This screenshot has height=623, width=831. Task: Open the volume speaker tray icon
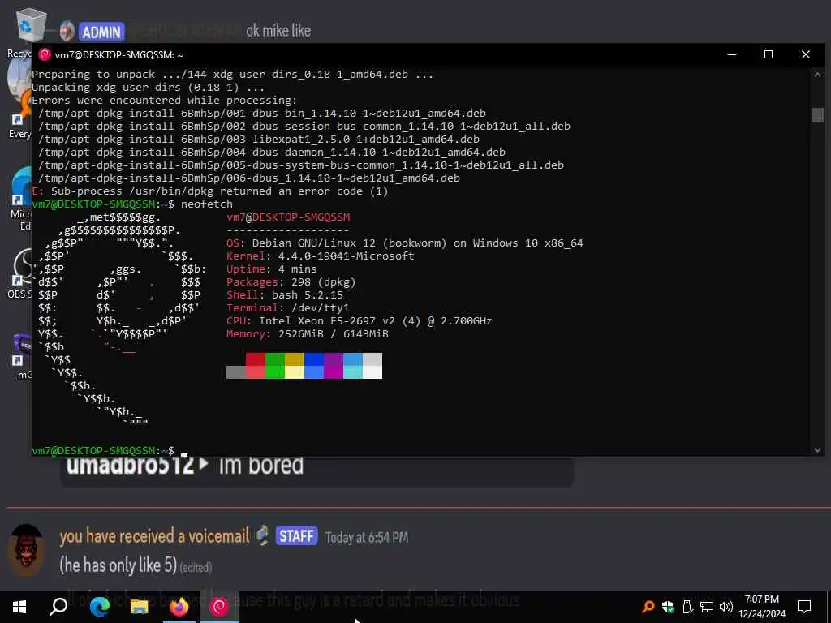point(726,607)
